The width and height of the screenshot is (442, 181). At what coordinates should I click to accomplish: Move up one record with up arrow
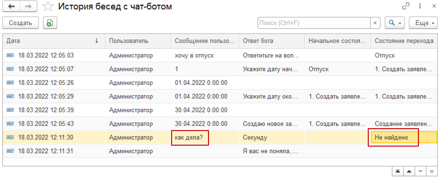(x=409, y=171)
